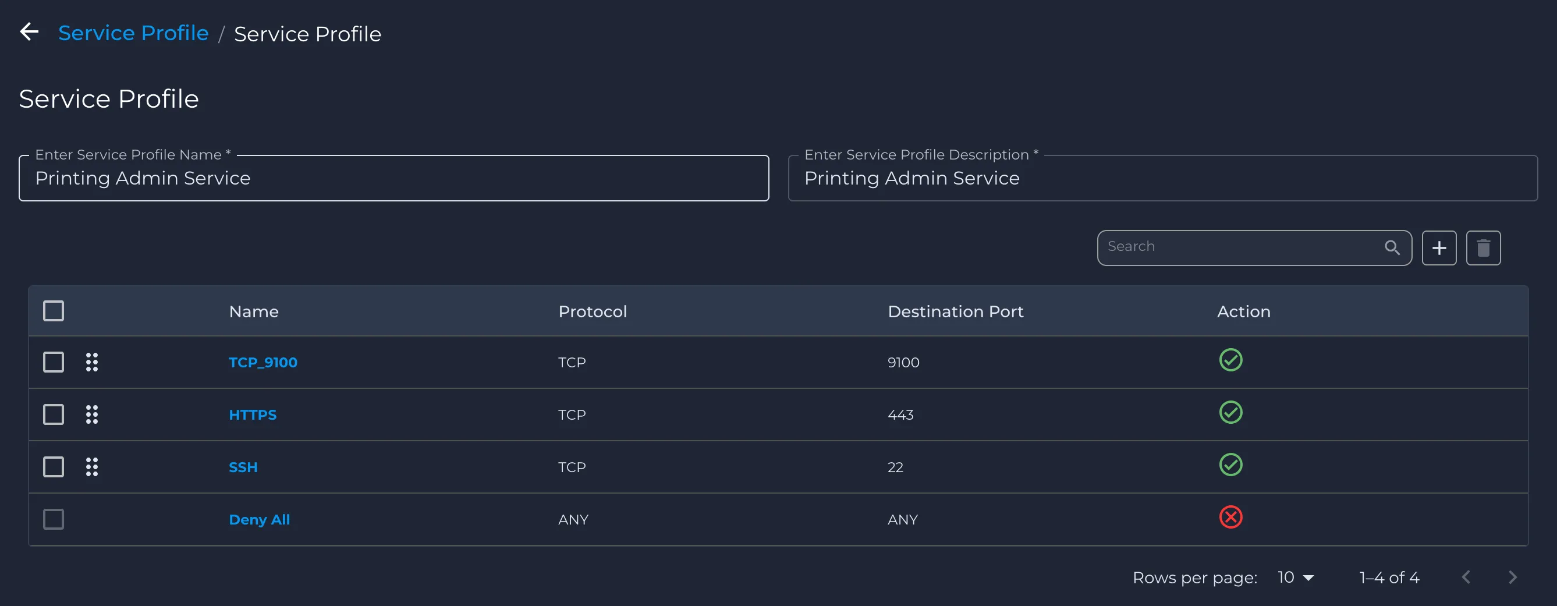This screenshot has width=1557, height=606.
Task: Click the red deny icon for Deny All
Action: (1230, 517)
